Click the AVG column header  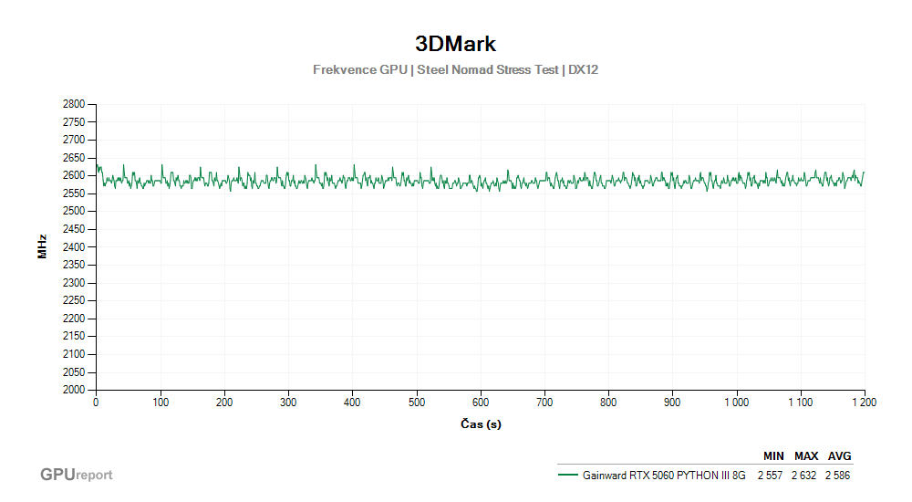click(839, 456)
